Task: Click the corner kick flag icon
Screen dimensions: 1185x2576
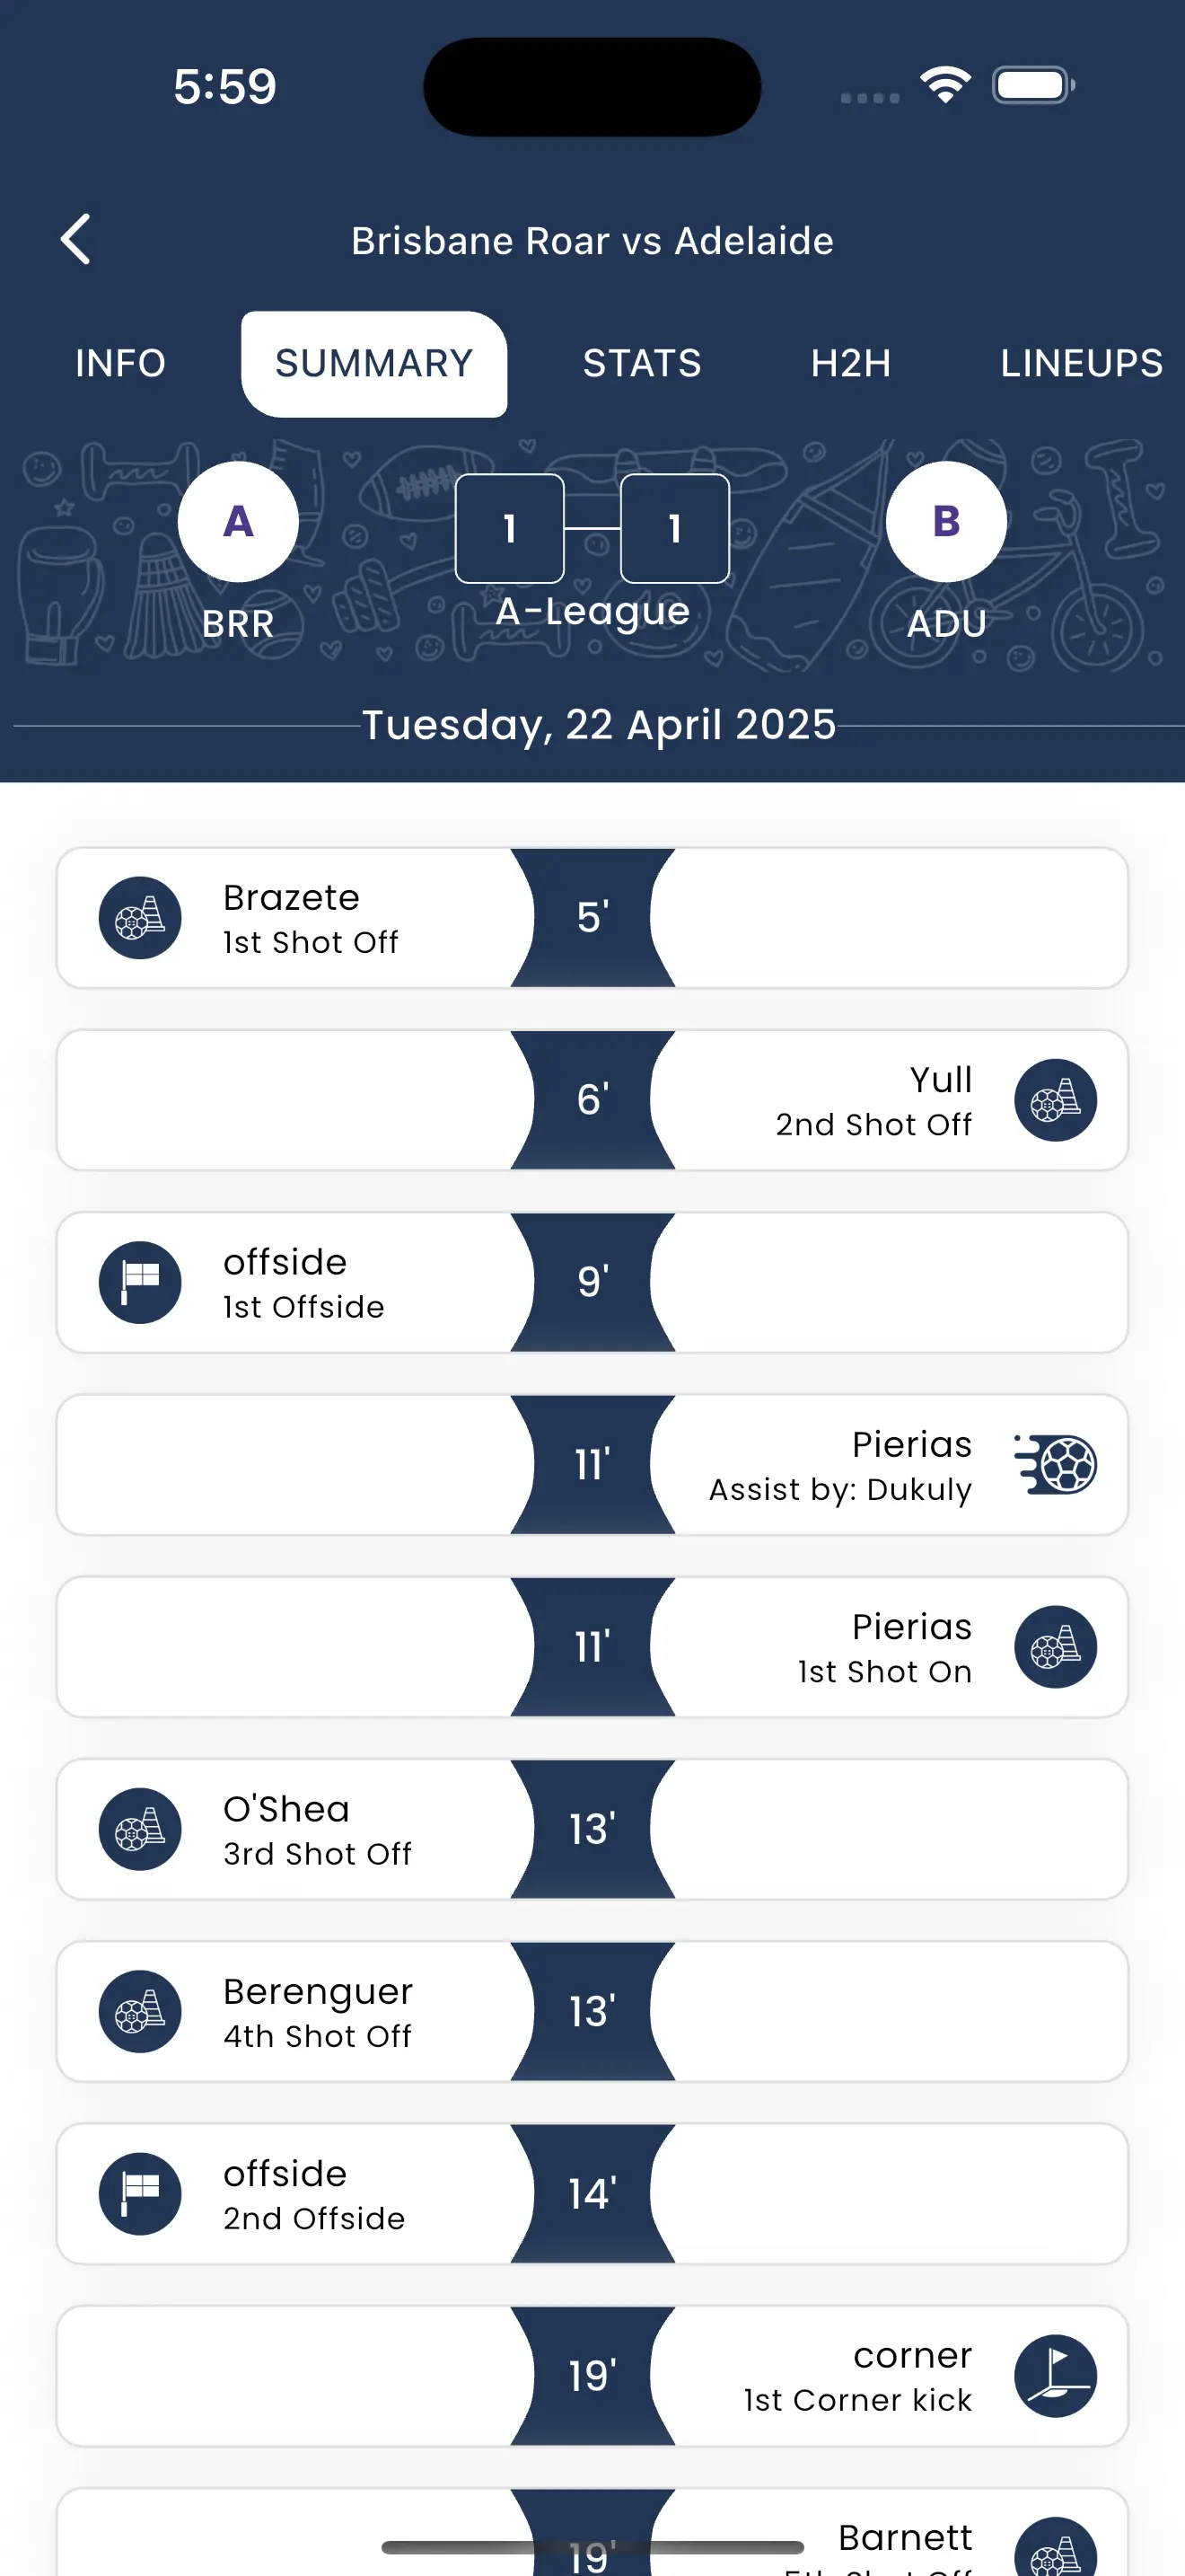Action: click(x=1055, y=2376)
